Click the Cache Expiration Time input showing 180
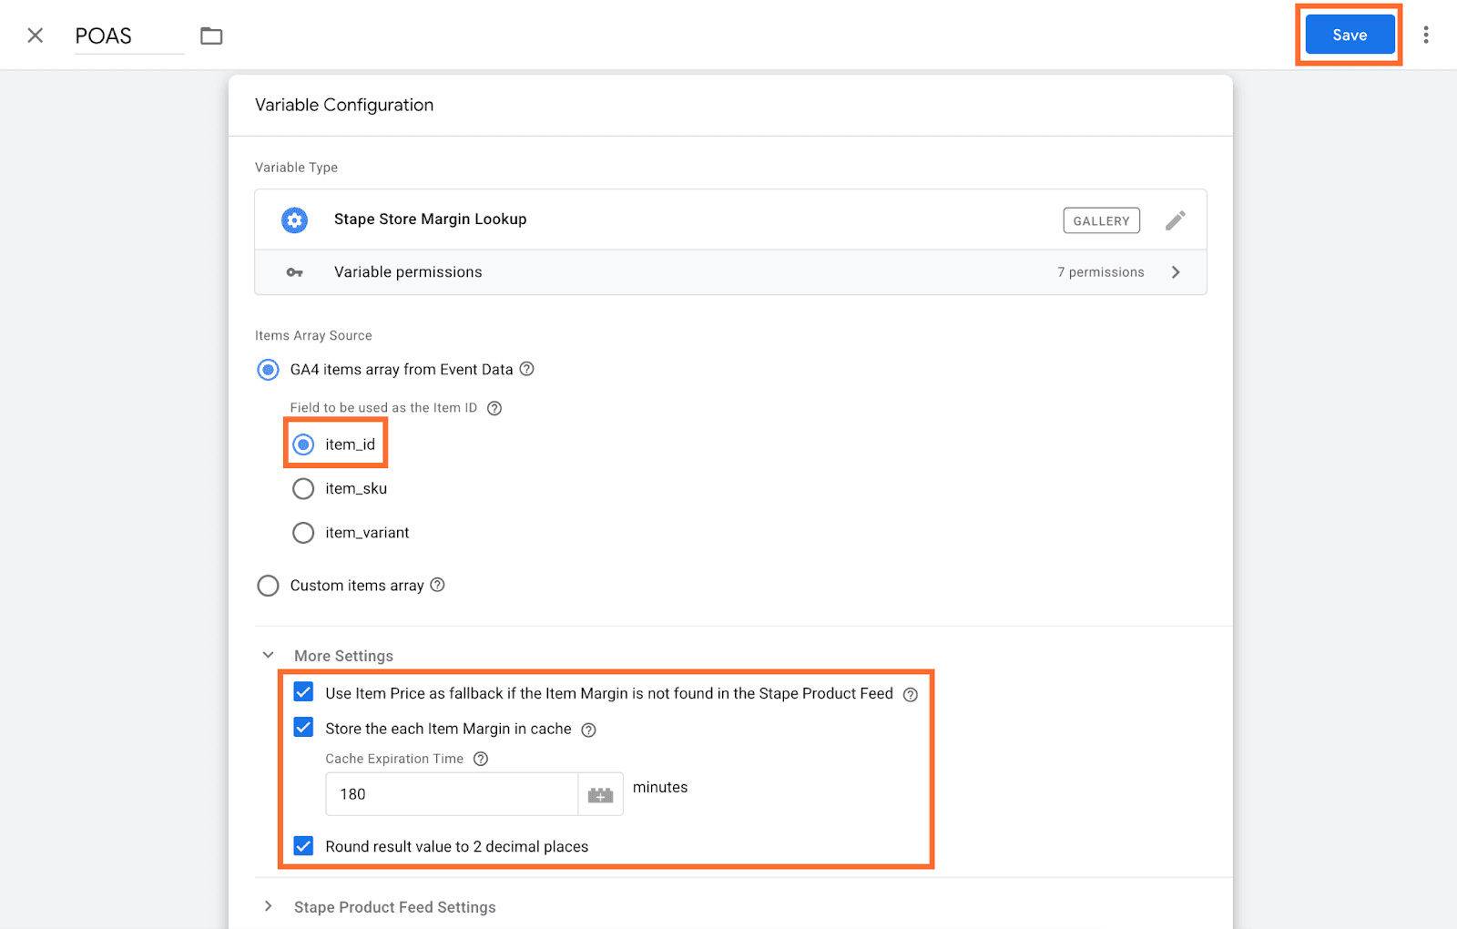The width and height of the screenshot is (1457, 929). click(451, 793)
